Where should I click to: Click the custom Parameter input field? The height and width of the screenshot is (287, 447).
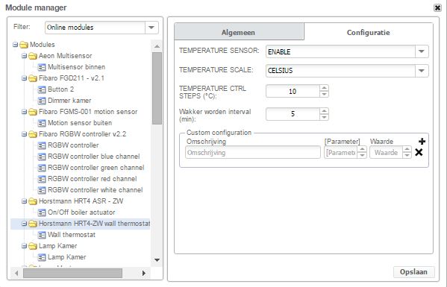[x=341, y=152]
